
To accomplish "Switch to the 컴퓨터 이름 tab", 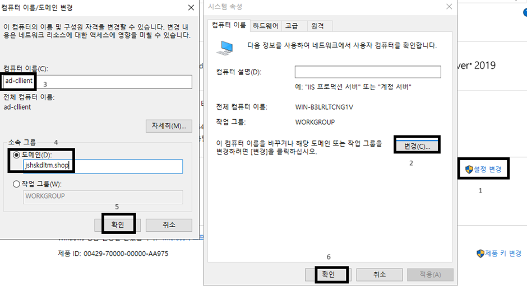I will (x=228, y=26).
